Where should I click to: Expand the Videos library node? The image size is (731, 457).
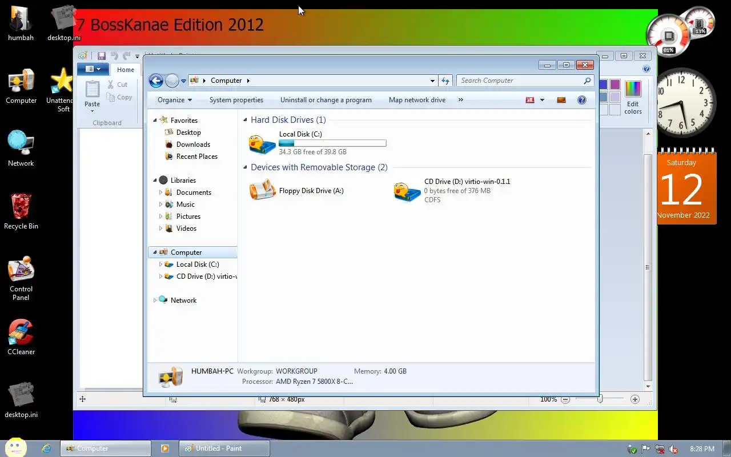point(160,228)
